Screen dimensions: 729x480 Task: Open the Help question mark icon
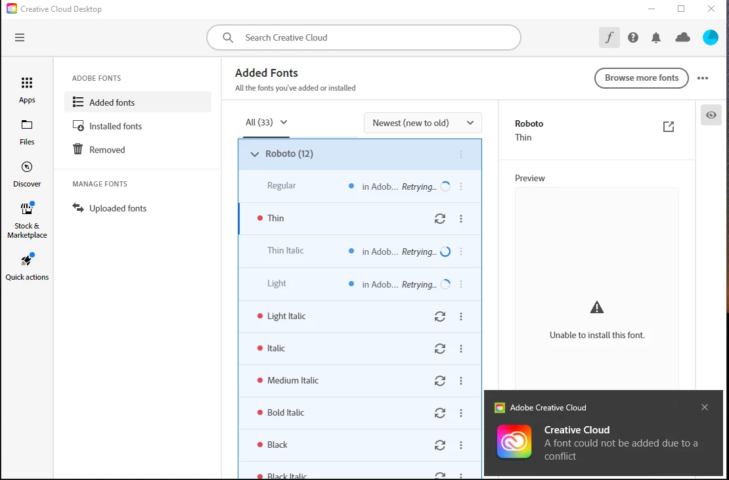[x=632, y=37]
